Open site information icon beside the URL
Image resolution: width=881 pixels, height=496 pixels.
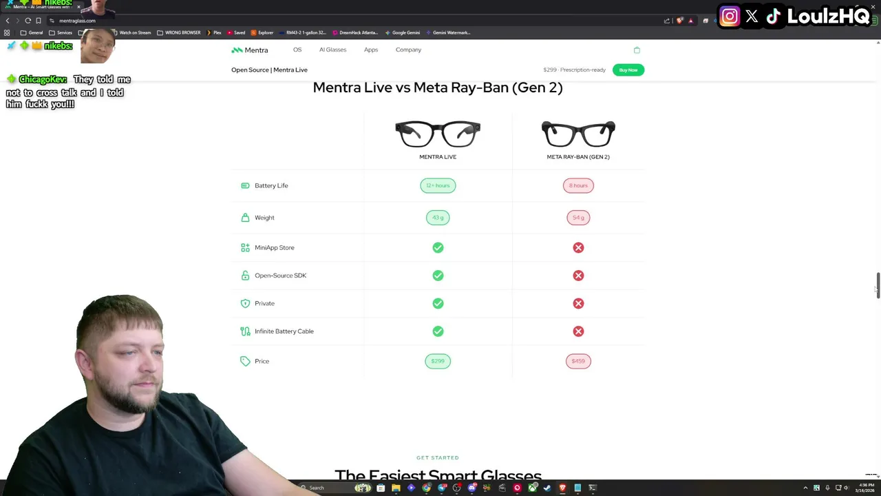(52, 21)
